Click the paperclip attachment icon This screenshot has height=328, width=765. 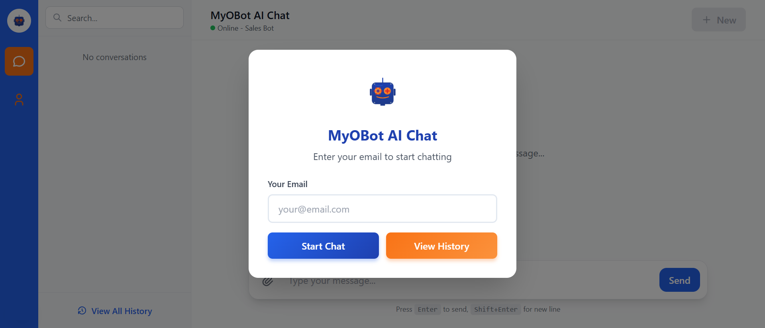[267, 281]
